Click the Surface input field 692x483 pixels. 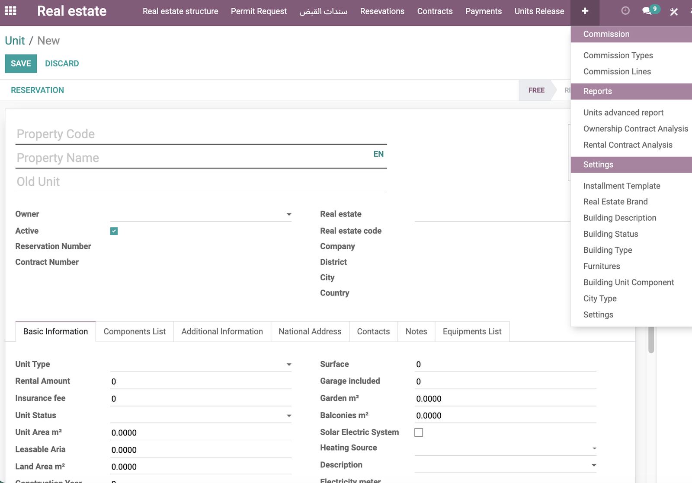506,365
